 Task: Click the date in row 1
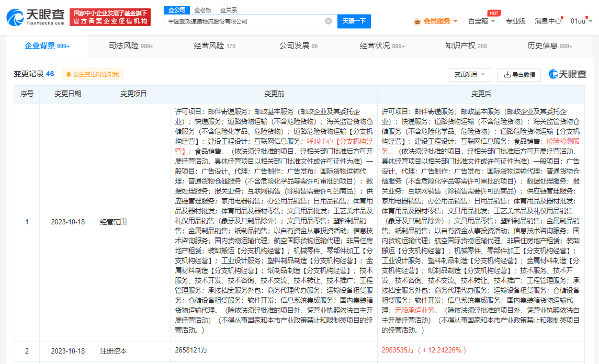(x=67, y=222)
